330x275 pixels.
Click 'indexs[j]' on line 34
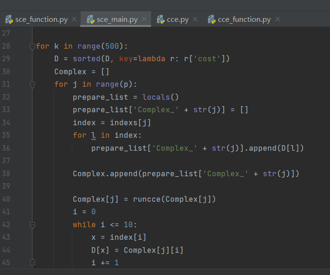(130, 122)
